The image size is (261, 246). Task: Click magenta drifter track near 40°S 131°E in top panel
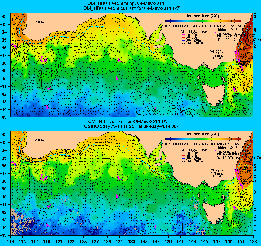(117, 78)
